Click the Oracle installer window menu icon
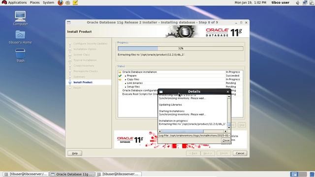This screenshot has height=177, width=315. click(x=69, y=23)
